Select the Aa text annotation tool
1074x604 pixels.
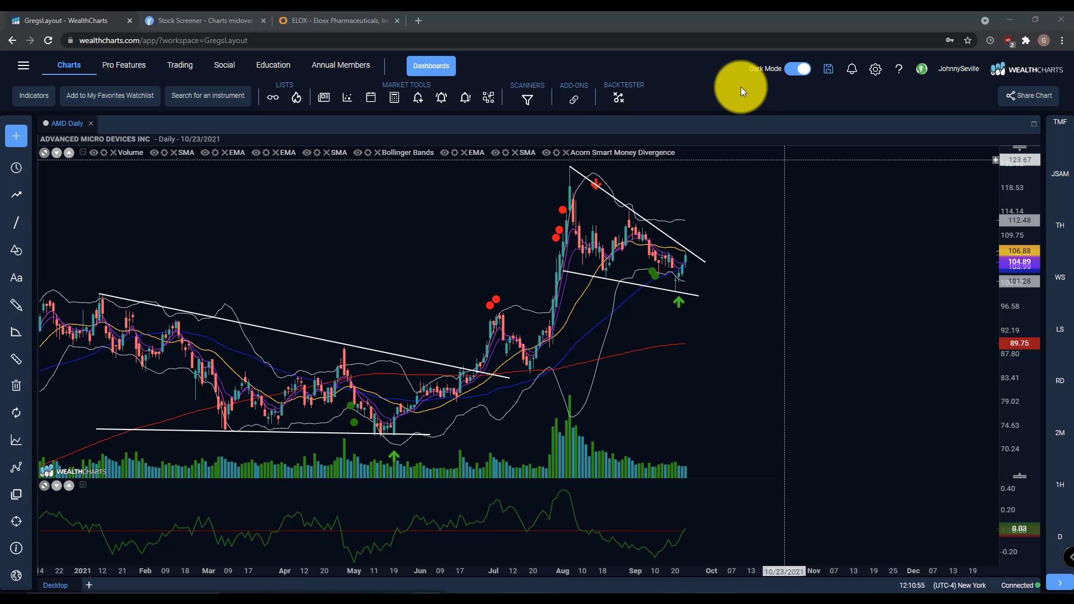click(16, 278)
